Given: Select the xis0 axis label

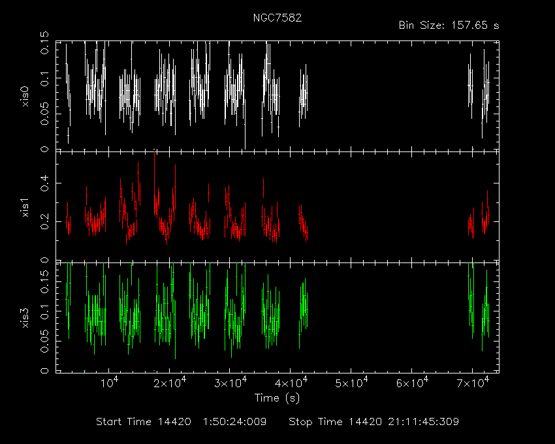Looking at the screenshot, I should (x=25, y=96).
